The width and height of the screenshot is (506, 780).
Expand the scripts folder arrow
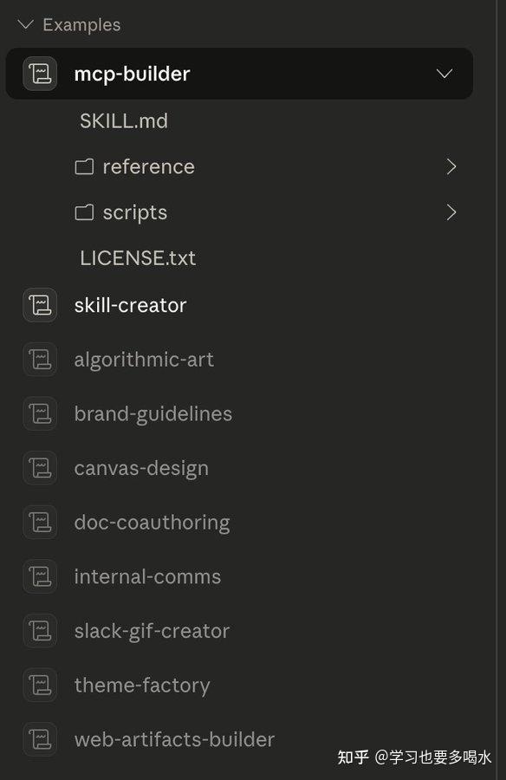pos(451,212)
